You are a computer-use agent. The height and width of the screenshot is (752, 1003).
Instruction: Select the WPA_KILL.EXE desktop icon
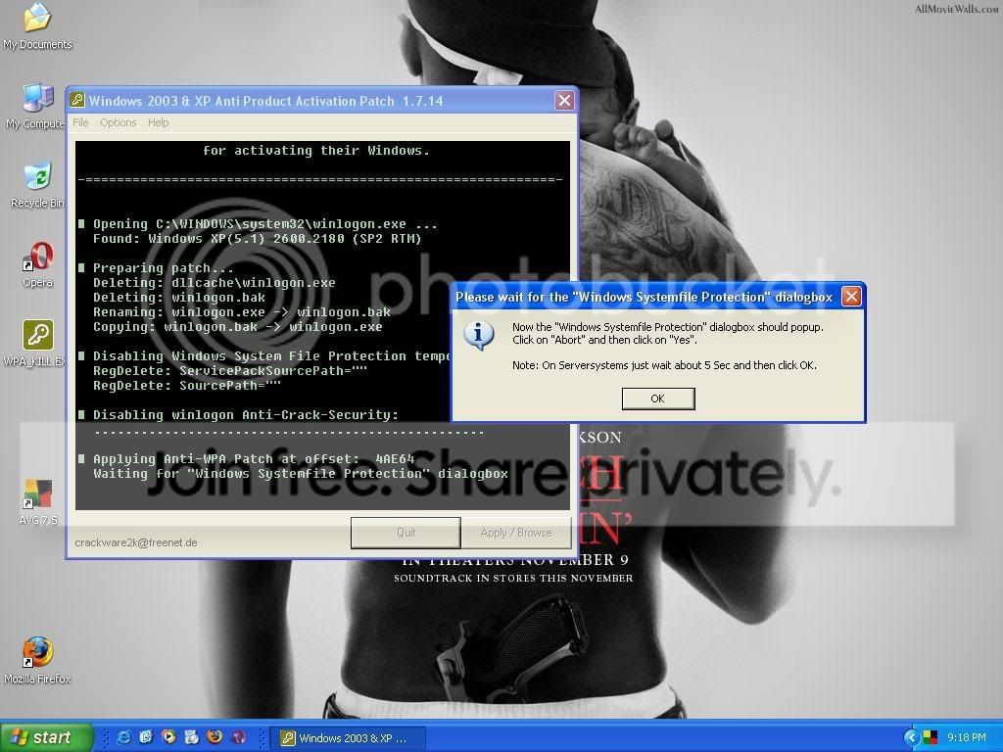point(35,344)
